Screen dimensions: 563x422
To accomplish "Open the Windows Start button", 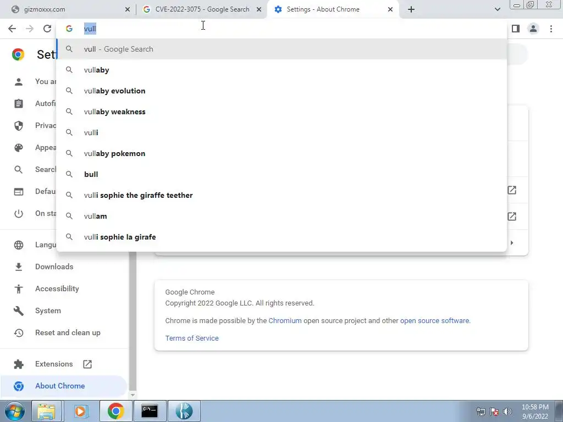I will [x=15, y=411].
